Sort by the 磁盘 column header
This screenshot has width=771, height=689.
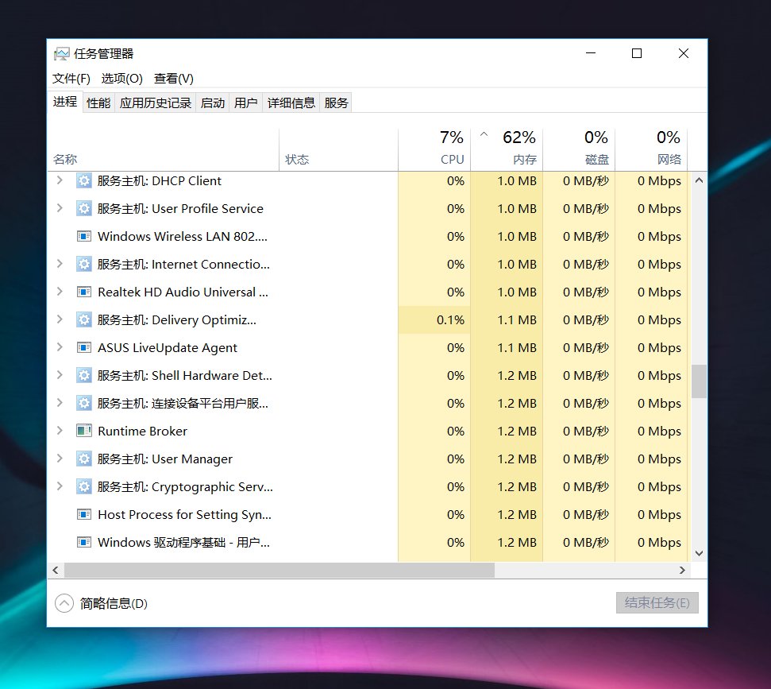579,149
